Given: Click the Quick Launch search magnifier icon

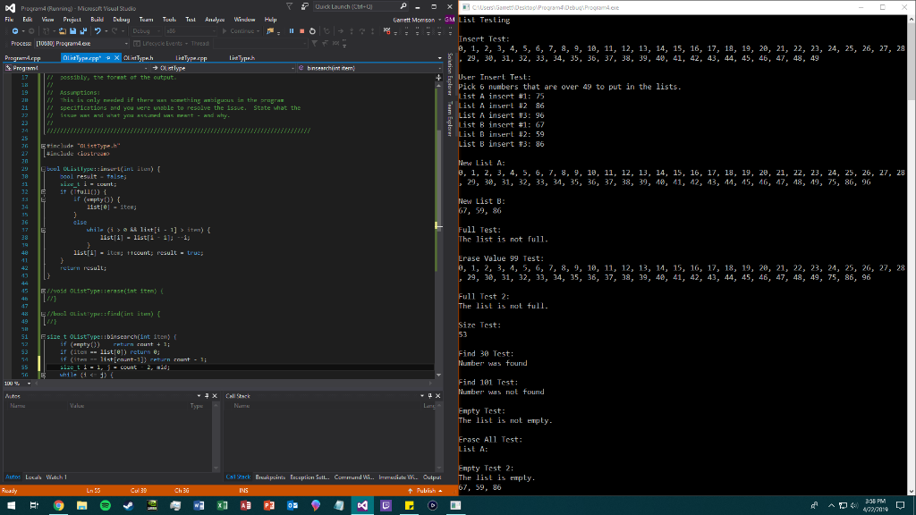Looking at the screenshot, I should pos(403,6).
